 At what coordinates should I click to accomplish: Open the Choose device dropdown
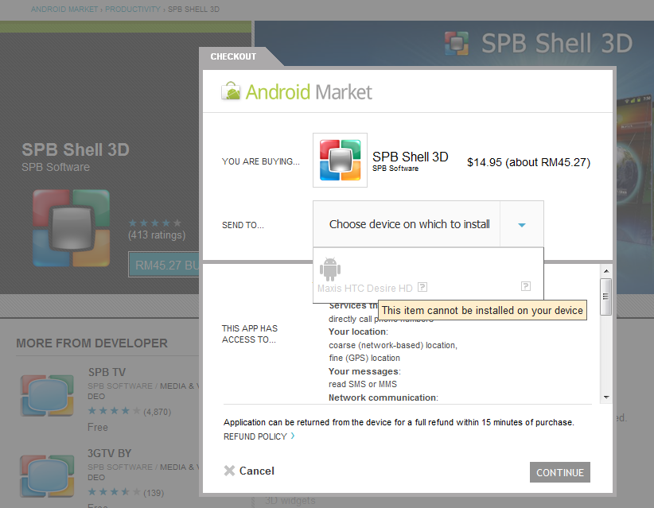pyautogui.click(x=409, y=224)
